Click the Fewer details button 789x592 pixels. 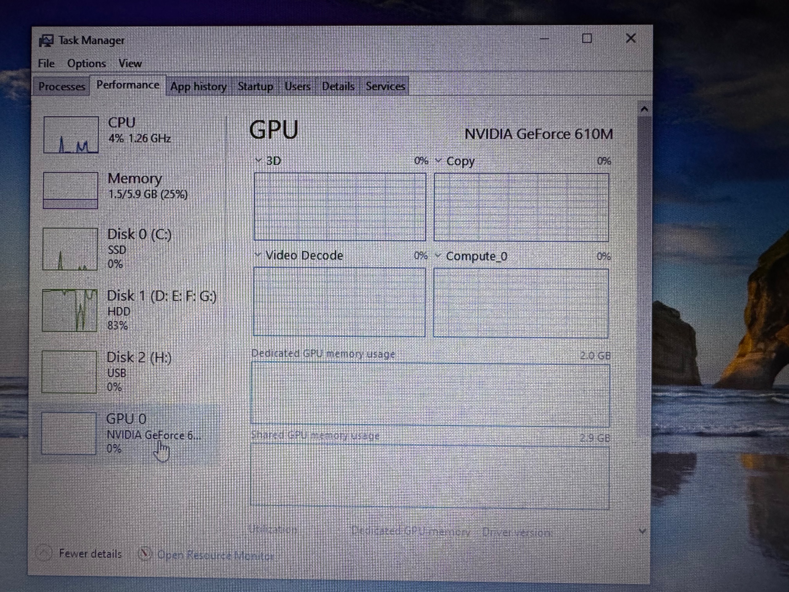click(x=79, y=553)
